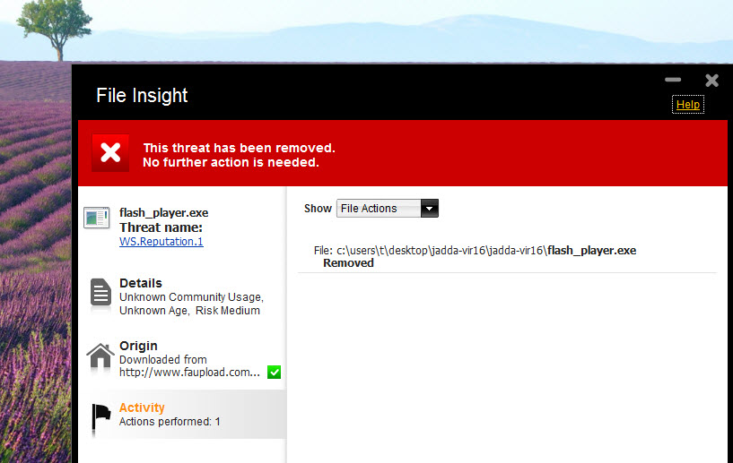Click the Details document icon
The height and width of the screenshot is (463, 733).
tap(100, 293)
